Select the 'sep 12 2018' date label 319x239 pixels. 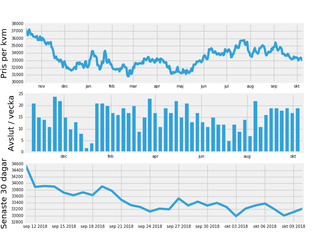pyautogui.click(x=35, y=226)
